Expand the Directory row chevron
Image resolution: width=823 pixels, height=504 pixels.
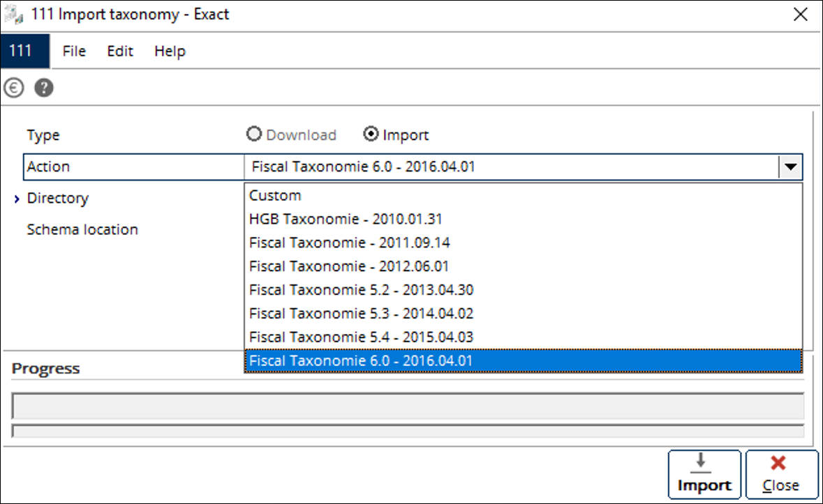coord(17,199)
